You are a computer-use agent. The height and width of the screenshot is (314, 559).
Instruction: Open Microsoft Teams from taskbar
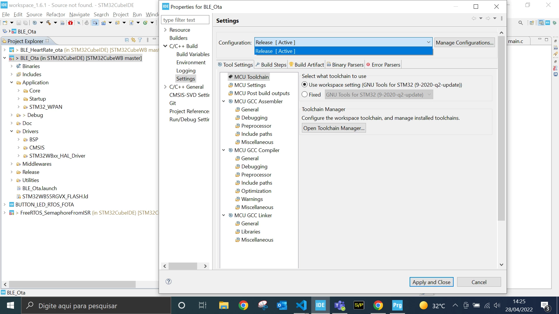point(339,305)
